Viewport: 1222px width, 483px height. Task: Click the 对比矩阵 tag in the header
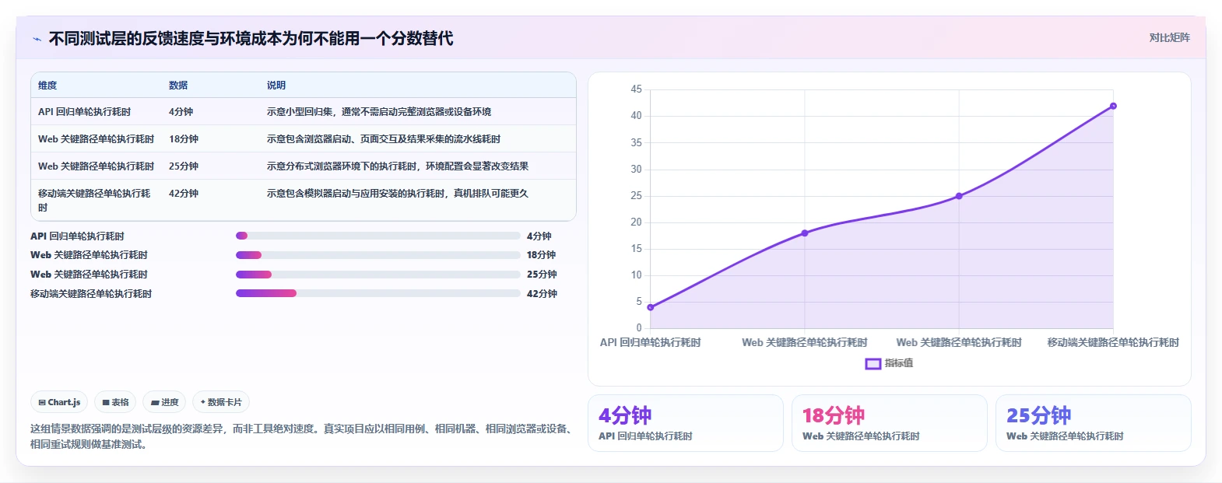tap(1169, 37)
